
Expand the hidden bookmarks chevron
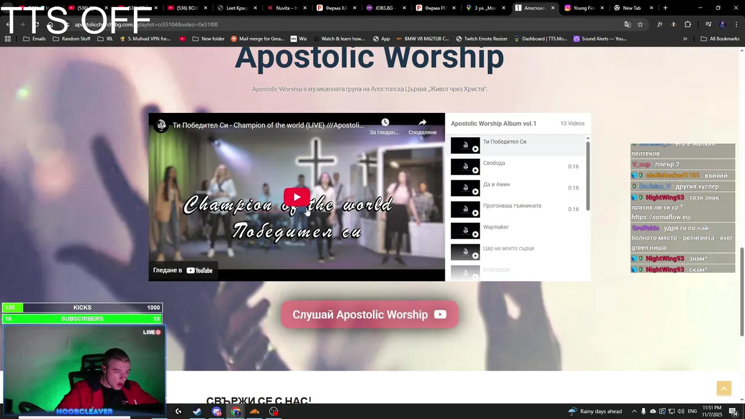click(685, 39)
